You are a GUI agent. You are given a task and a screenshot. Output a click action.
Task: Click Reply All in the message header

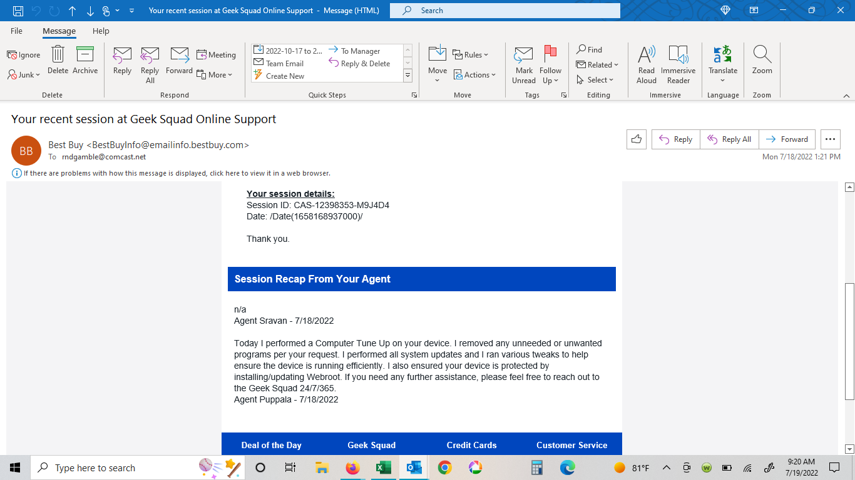point(729,139)
